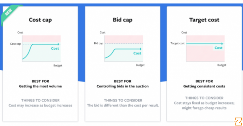Click the arrow tip on Target cost line

click(222, 44)
